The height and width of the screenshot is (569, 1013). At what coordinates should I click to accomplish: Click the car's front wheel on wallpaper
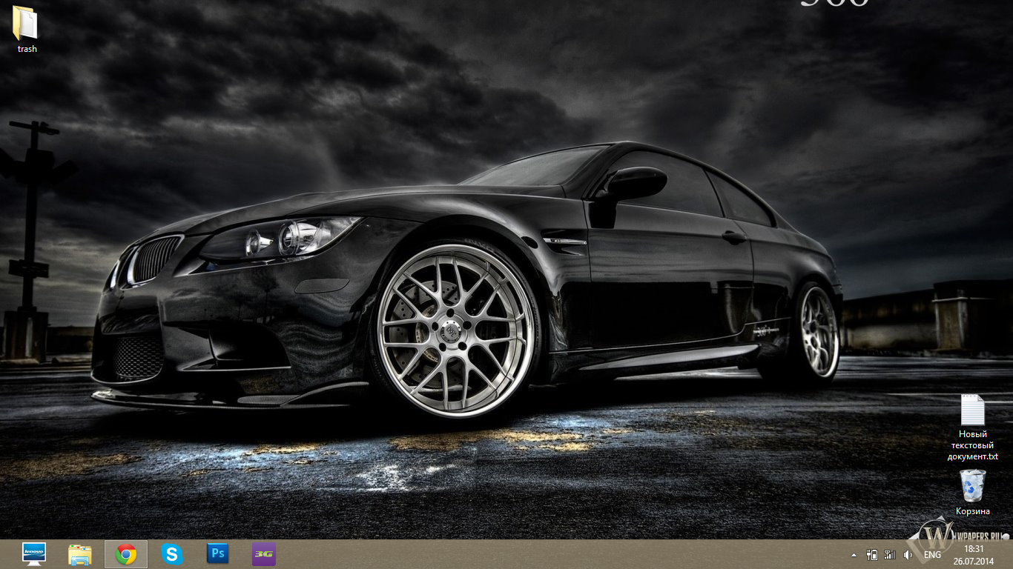(x=455, y=330)
